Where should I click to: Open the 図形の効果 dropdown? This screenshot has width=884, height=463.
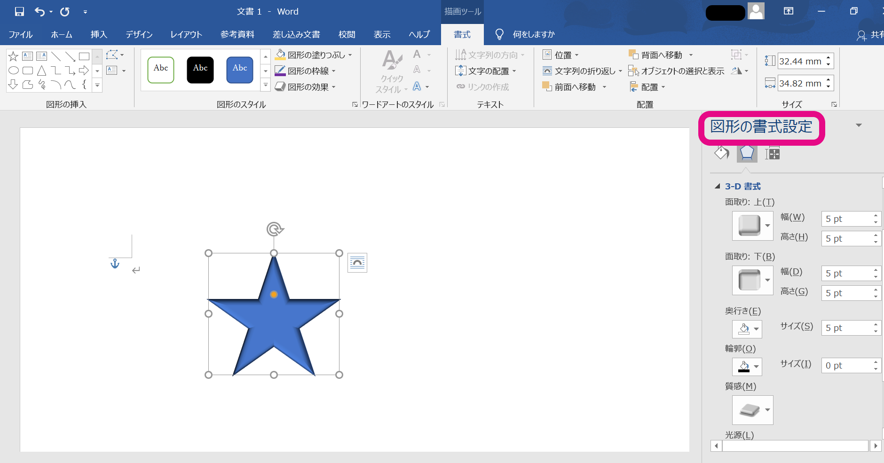[x=305, y=87]
